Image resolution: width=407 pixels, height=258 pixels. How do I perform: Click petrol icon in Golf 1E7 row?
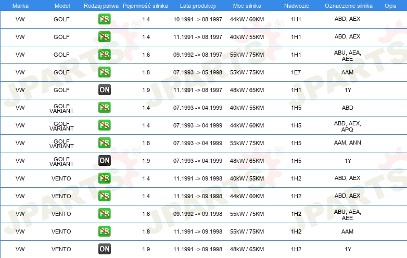pos(104,72)
